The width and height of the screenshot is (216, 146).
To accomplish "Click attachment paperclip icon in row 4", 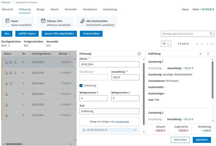I will pos(11,73).
